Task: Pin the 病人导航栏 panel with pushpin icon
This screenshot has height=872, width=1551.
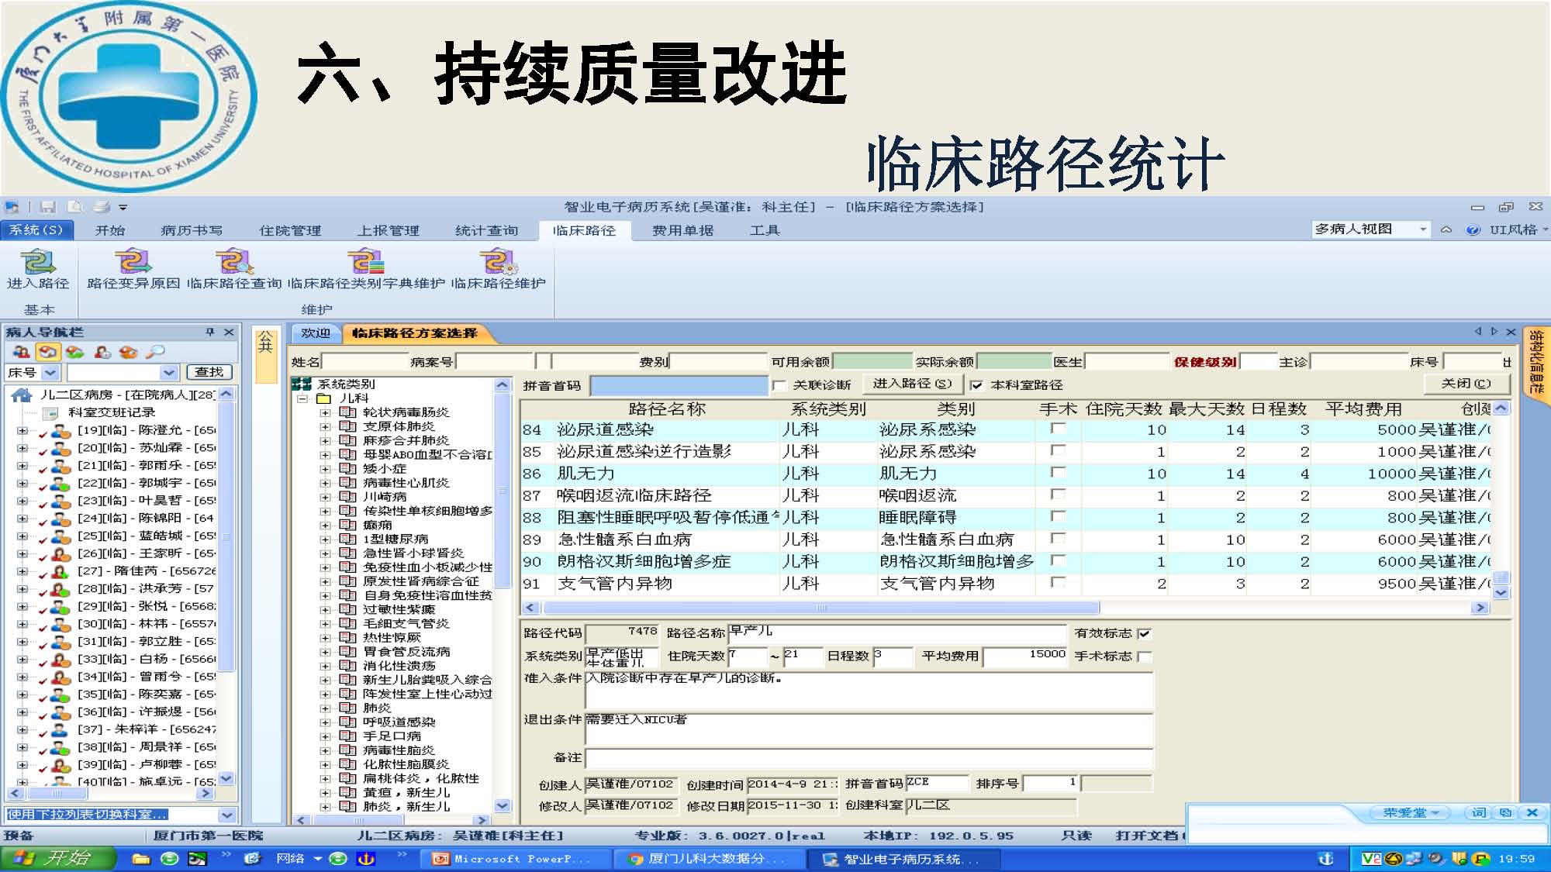Action: pyautogui.click(x=209, y=332)
